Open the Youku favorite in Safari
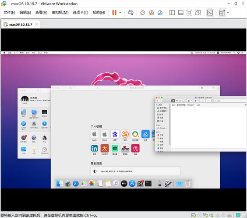Image resolution: width=247 pixels, height=218 pixels. point(135,148)
